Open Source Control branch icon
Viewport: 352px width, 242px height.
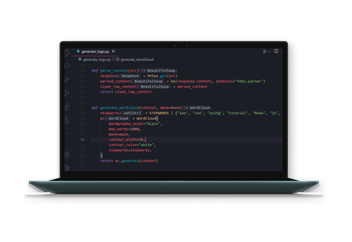[x=67, y=80]
